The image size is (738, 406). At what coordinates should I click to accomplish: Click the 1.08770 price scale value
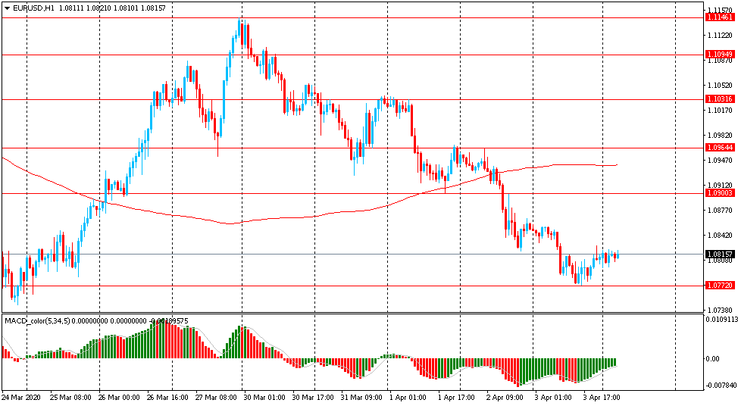click(x=720, y=211)
